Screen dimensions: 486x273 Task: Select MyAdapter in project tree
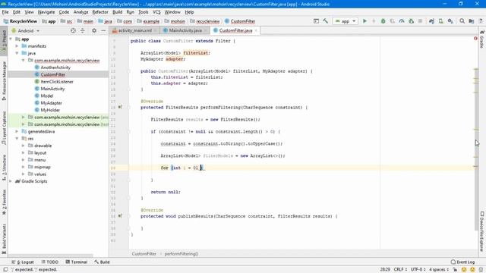(51, 103)
